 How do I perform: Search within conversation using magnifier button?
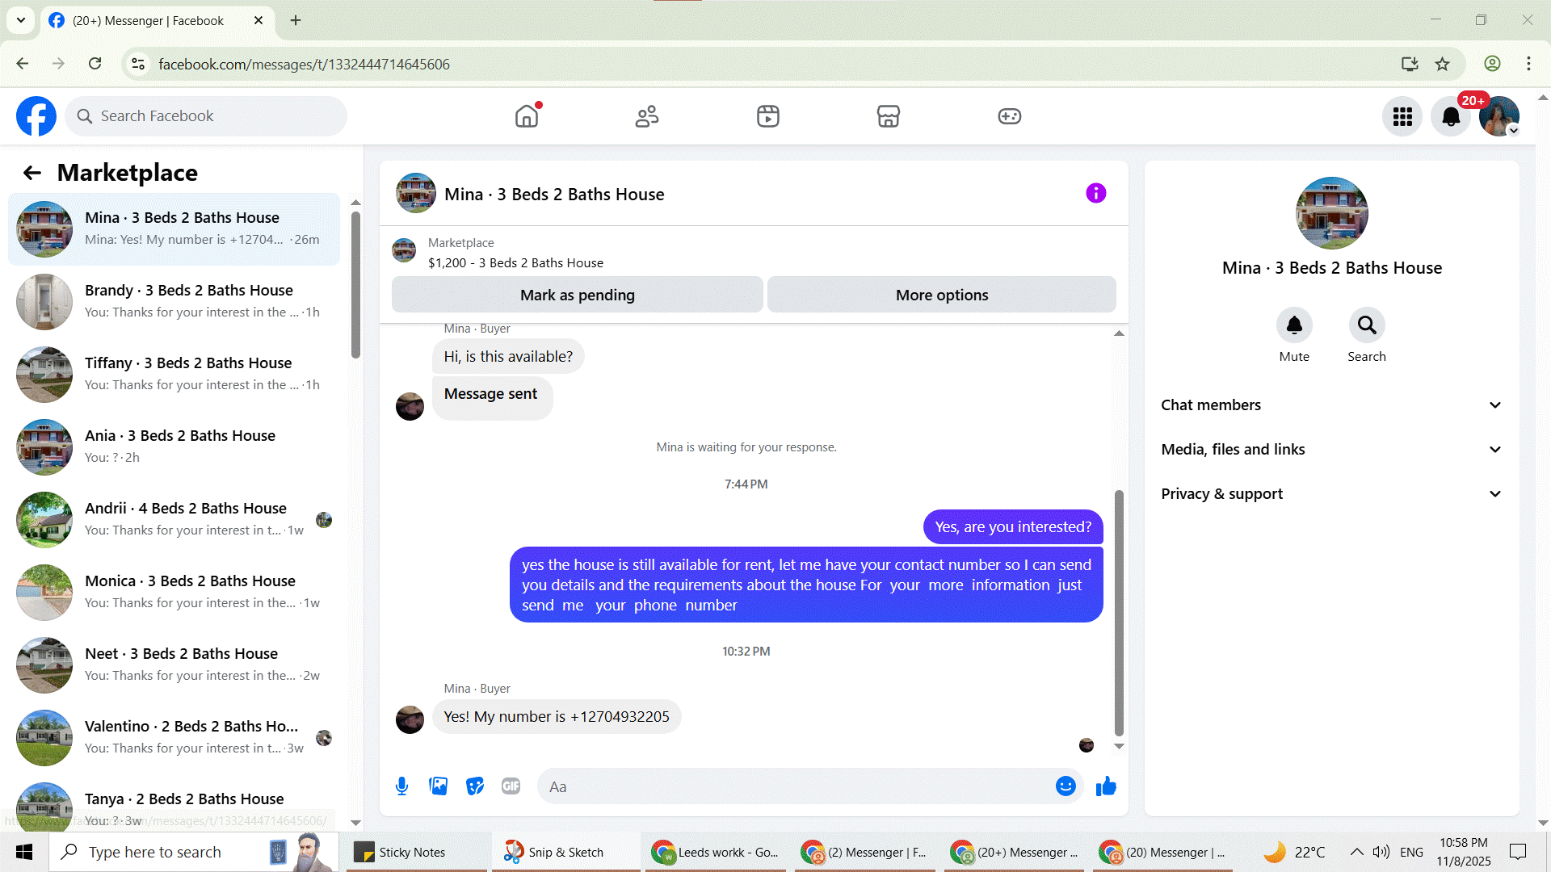(1367, 325)
